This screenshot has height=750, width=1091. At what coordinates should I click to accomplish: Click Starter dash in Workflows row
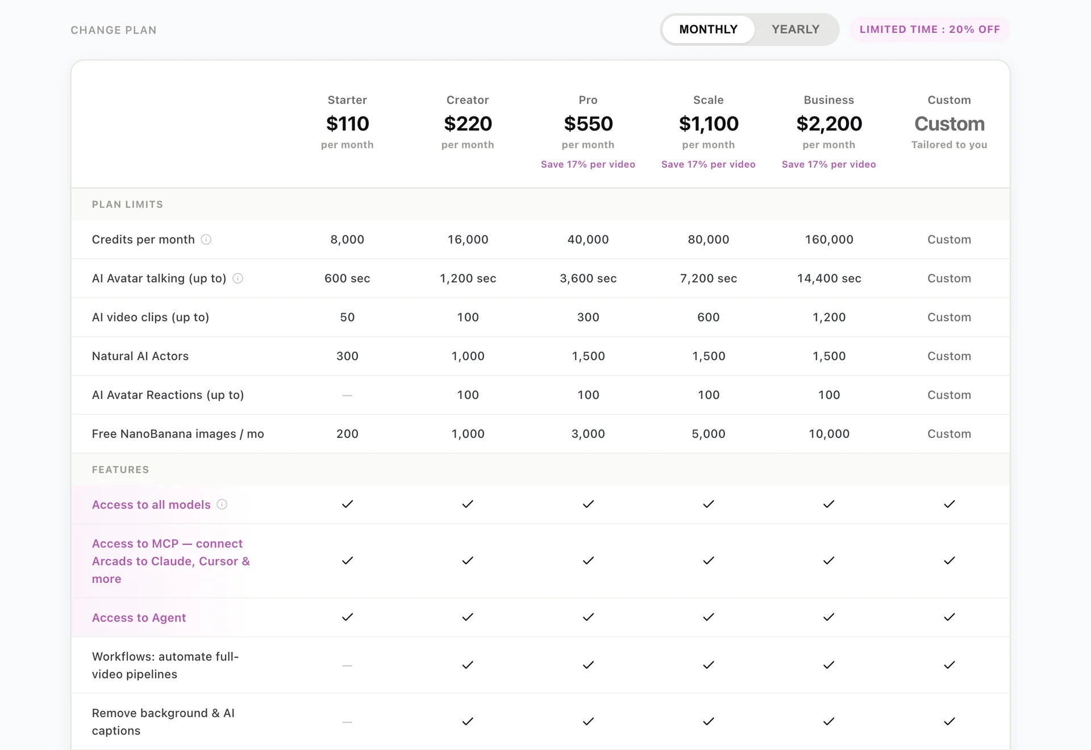347,665
